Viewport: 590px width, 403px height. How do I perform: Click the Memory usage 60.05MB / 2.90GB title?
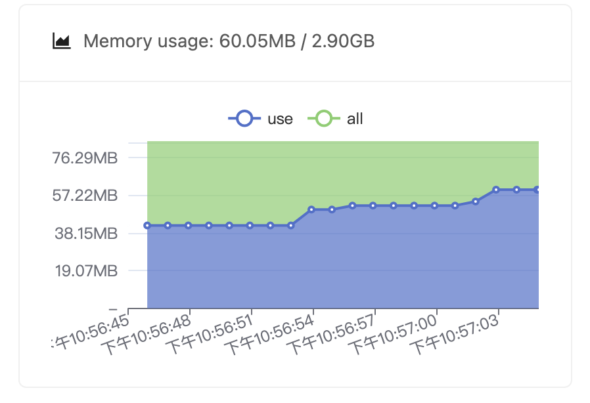229,41
